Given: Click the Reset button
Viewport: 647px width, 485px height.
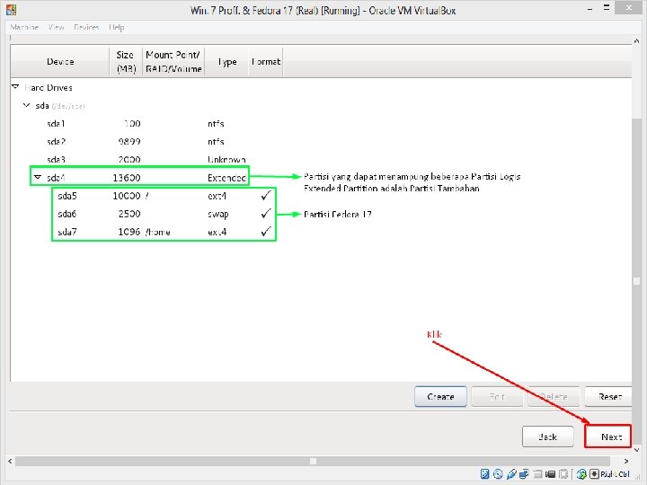Looking at the screenshot, I should [x=608, y=396].
